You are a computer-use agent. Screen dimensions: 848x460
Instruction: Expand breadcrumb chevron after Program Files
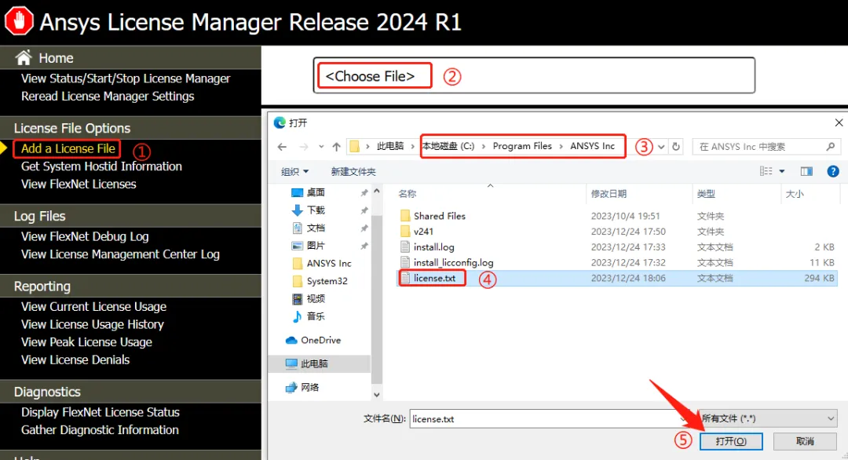tap(561, 147)
